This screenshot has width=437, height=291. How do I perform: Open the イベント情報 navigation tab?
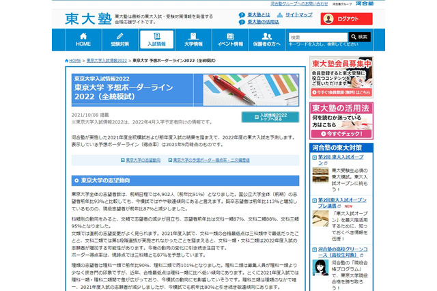pos(230,40)
